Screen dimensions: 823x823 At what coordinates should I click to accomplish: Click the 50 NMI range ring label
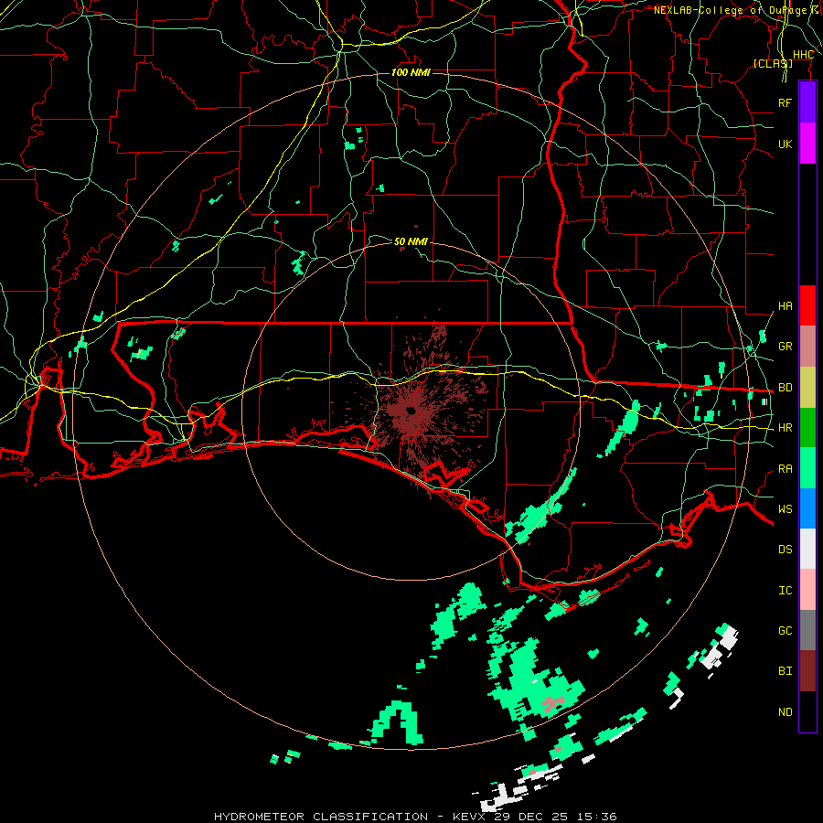(x=411, y=241)
